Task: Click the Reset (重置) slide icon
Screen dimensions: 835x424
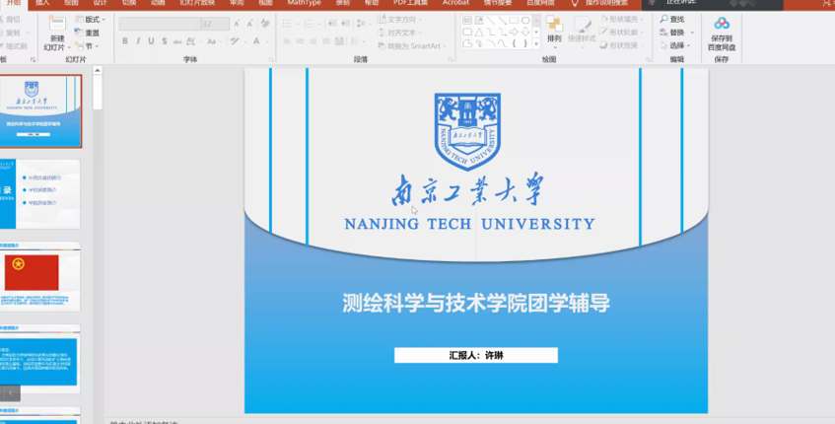Action: click(x=87, y=33)
